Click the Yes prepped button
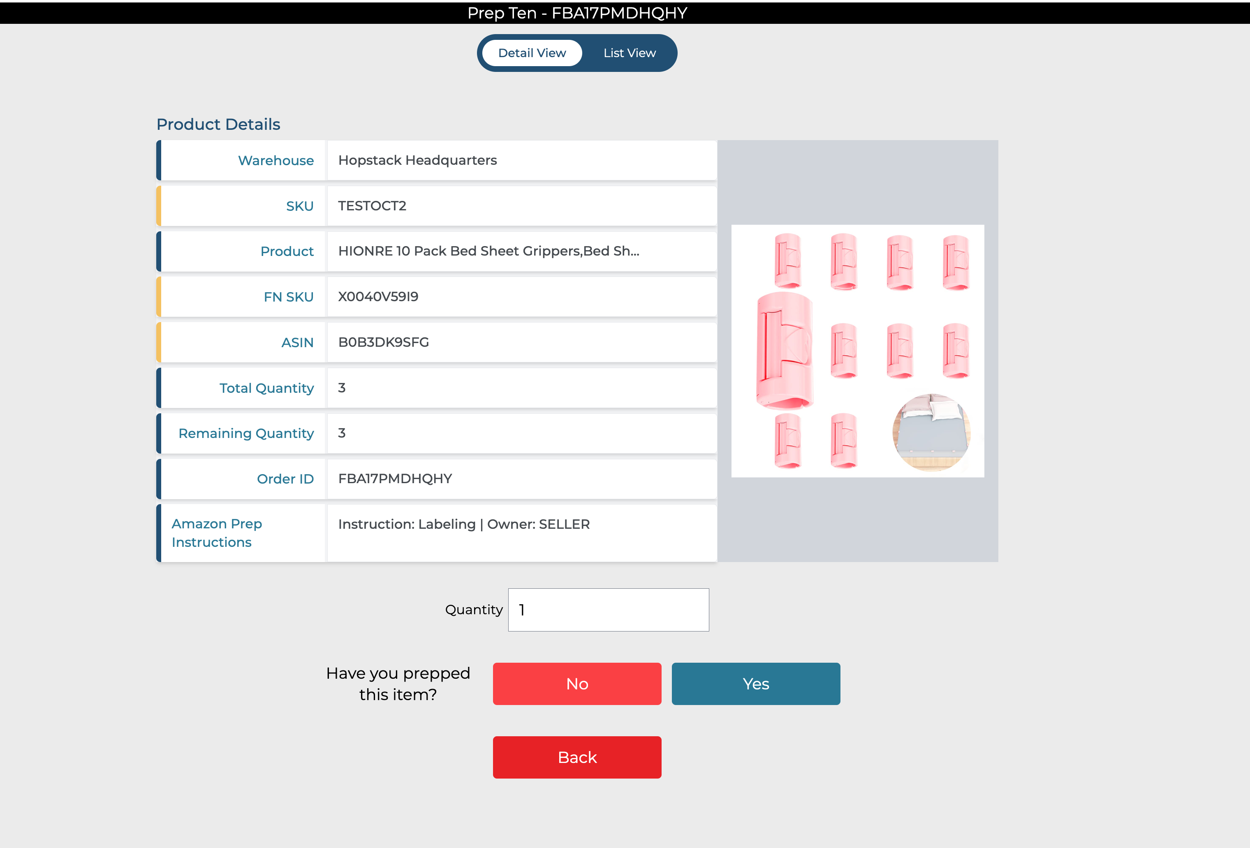The width and height of the screenshot is (1250, 848). click(x=755, y=684)
